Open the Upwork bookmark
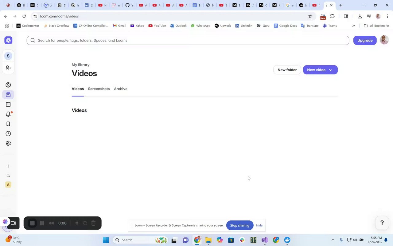 click(223, 26)
